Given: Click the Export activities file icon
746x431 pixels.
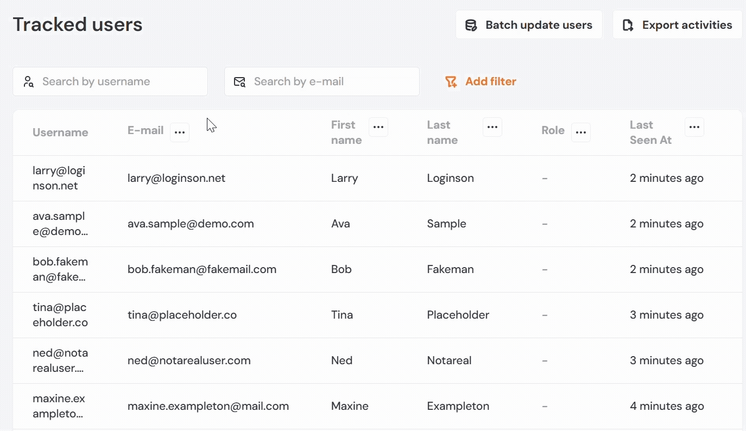Looking at the screenshot, I should point(628,25).
